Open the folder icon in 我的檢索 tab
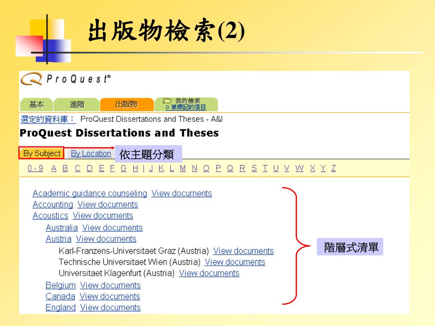 click(x=167, y=101)
